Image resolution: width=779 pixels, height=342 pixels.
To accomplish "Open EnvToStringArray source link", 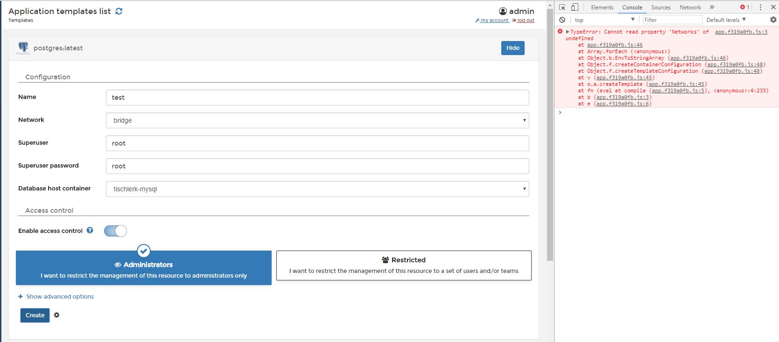I will (698, 58).
